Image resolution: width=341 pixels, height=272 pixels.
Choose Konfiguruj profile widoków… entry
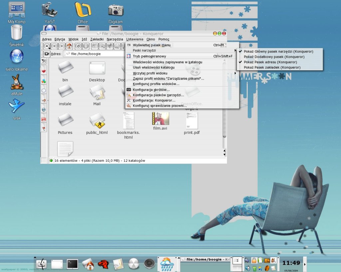tap(182, 84)
